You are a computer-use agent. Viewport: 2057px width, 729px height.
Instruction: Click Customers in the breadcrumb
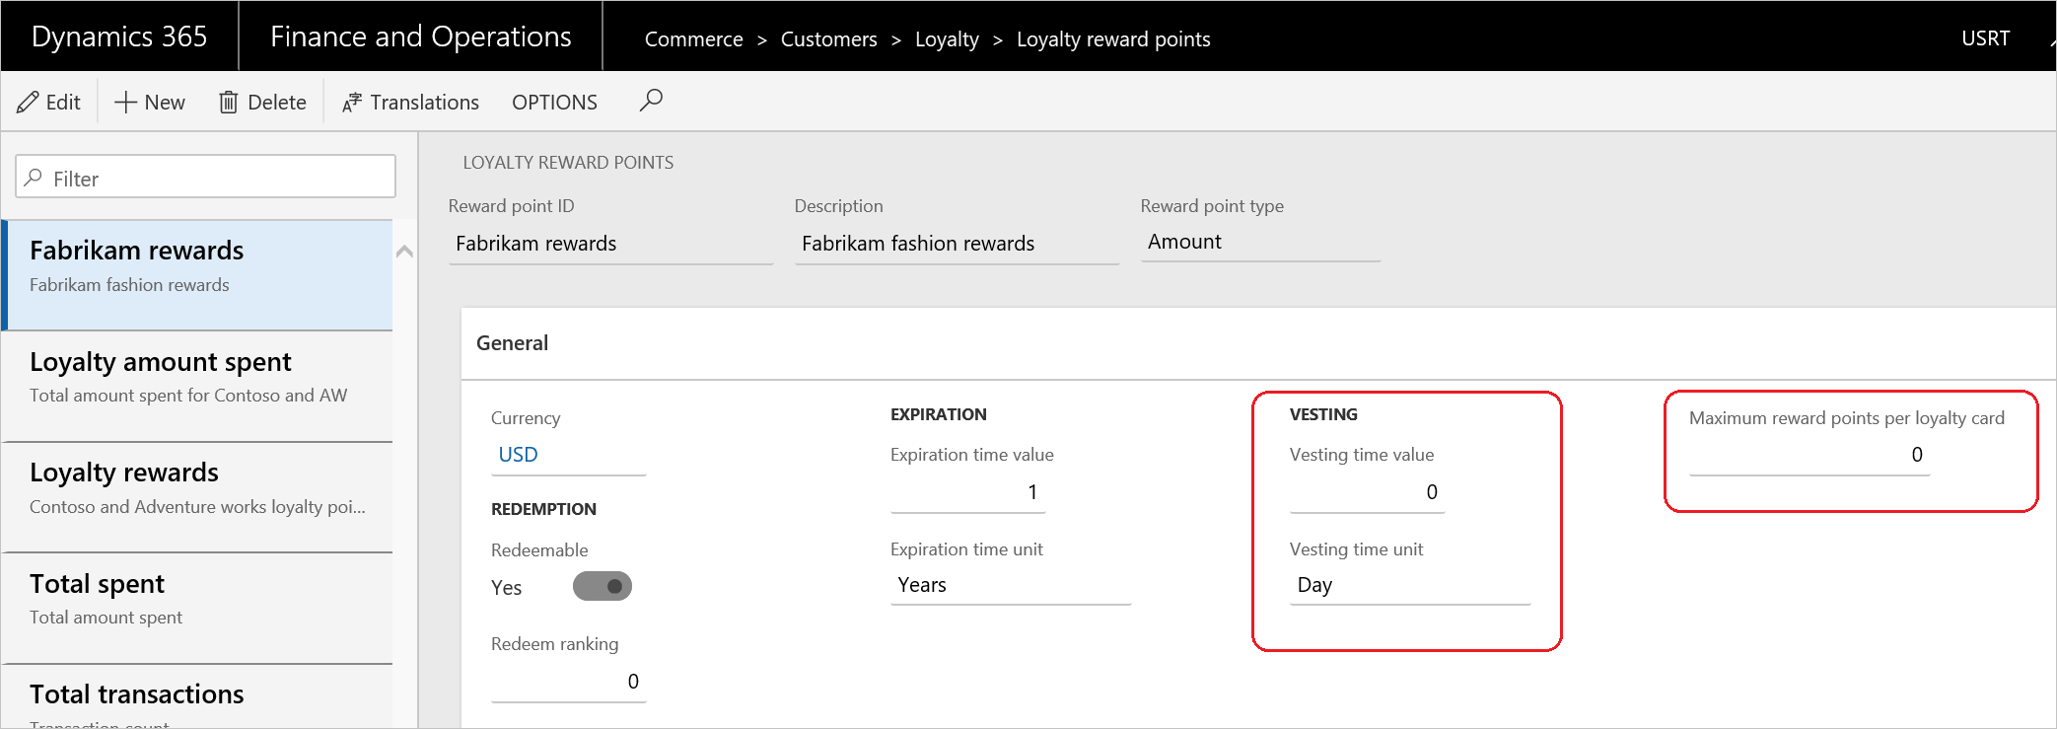tap(828, 39)
